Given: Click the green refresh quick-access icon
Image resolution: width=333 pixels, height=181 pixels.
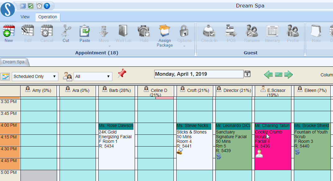Looking at the screenshot, I should coord(31,6).
